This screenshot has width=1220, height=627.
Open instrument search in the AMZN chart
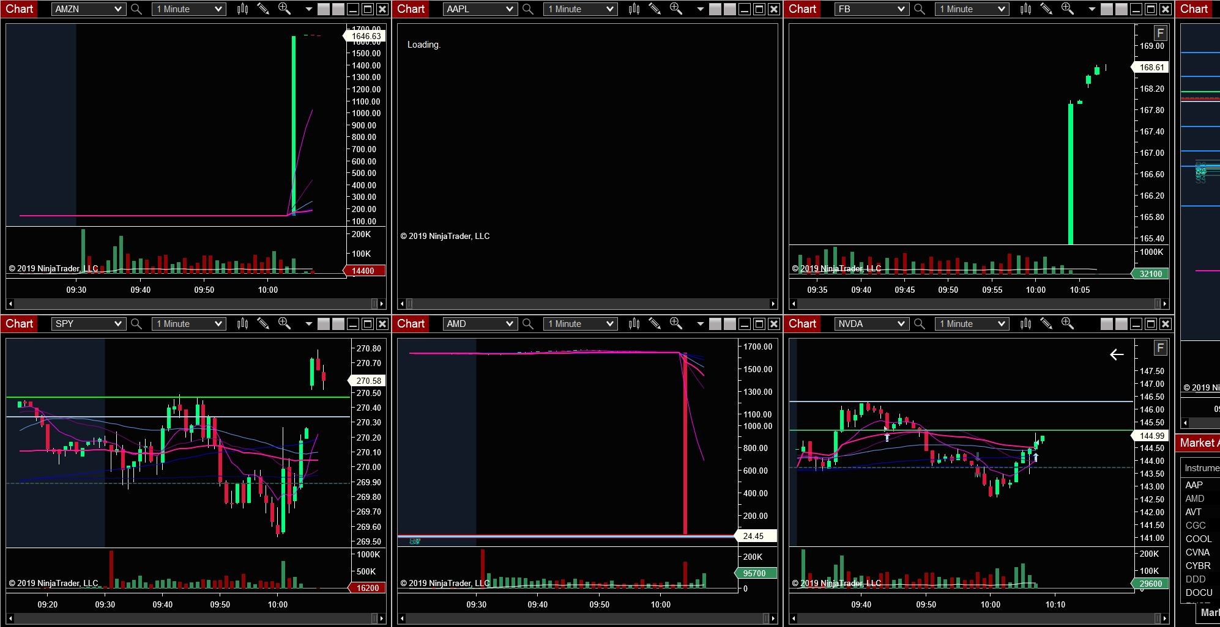[136, 9]
